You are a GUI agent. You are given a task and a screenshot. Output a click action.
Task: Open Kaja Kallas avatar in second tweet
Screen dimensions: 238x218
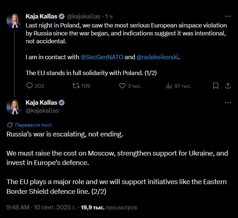(14, 107)
